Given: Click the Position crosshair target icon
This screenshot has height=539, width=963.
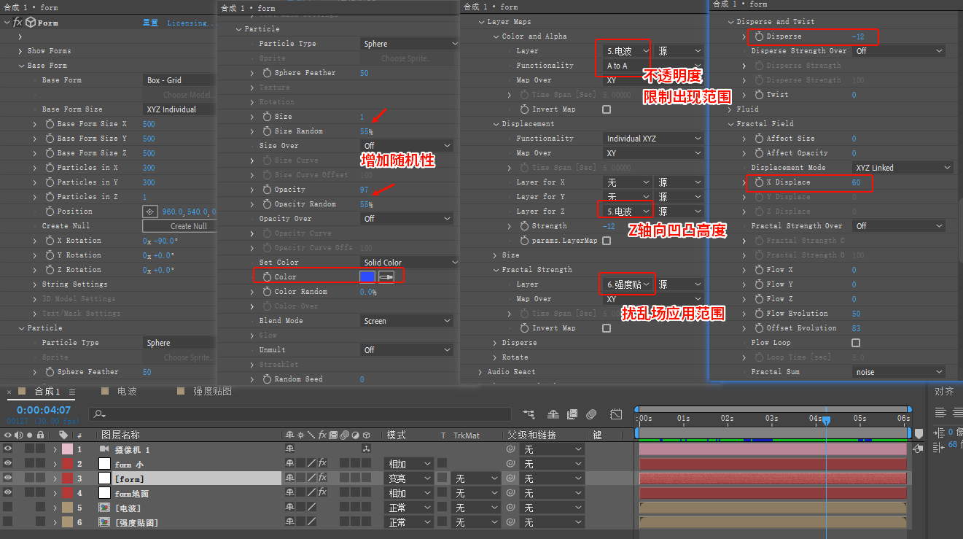Looking at the screenshot, I should [x=150, y=212].
